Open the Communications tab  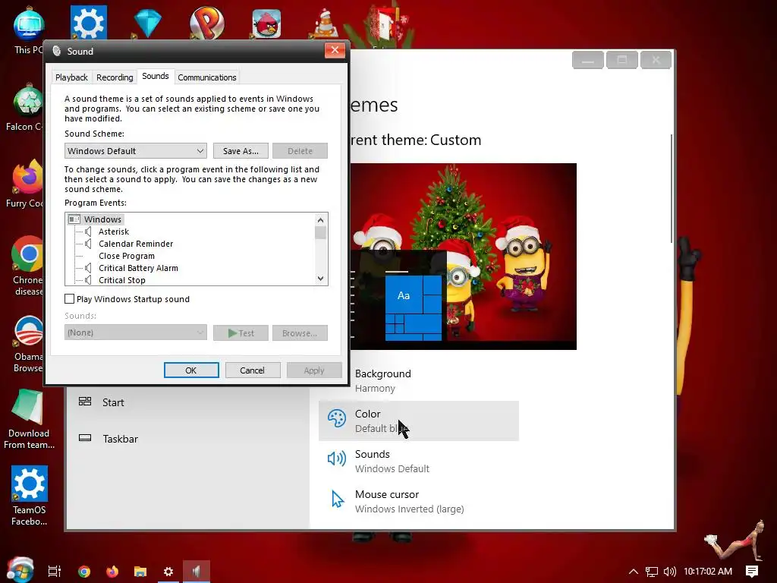pyautogui.click(x=206, y=77)
